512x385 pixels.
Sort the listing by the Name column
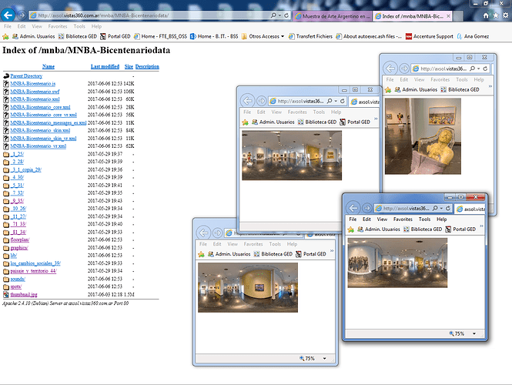coord(49,66)
